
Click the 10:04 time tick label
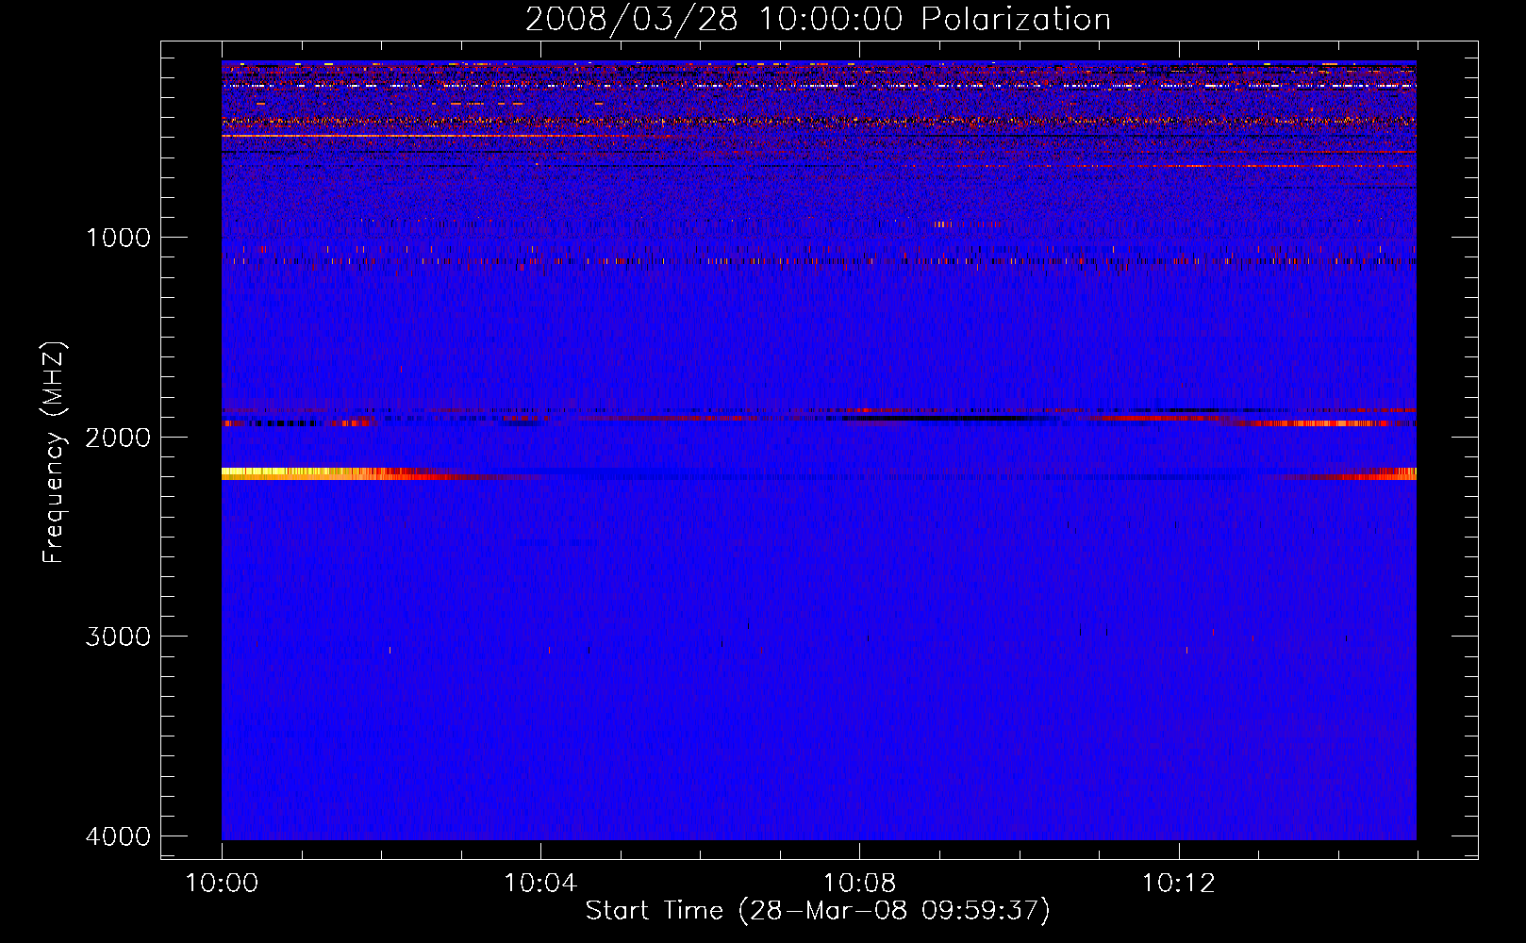coord(540,884)
